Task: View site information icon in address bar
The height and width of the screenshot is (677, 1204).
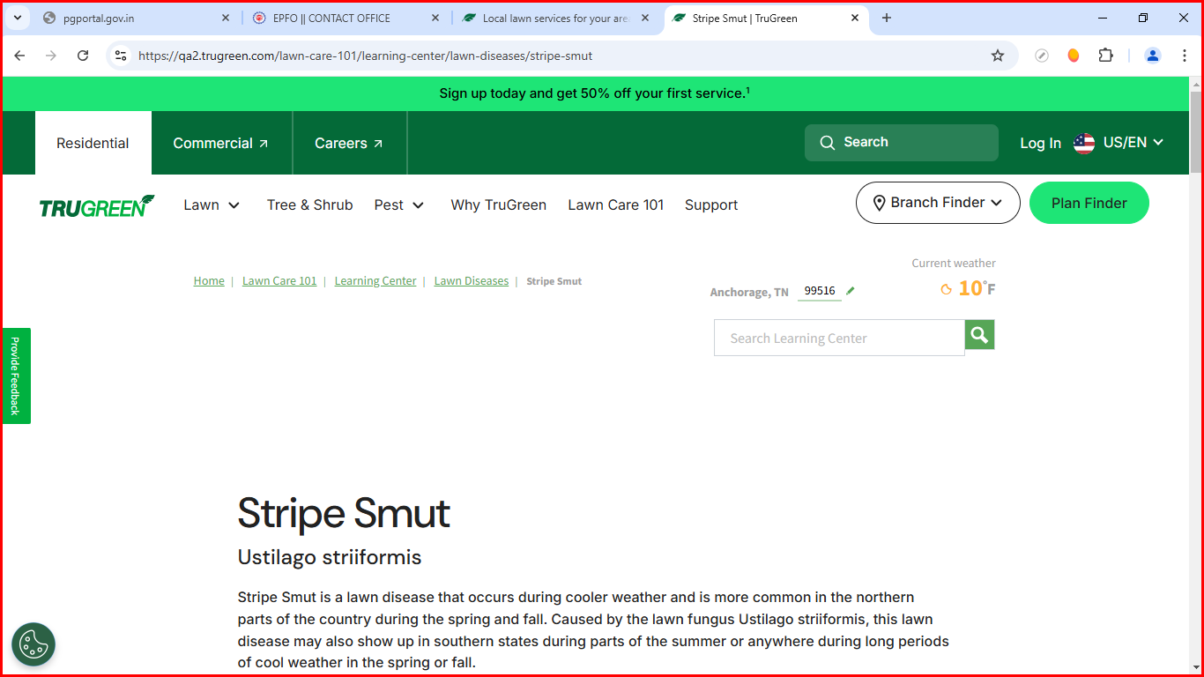Action: click(x=122, y=56)
